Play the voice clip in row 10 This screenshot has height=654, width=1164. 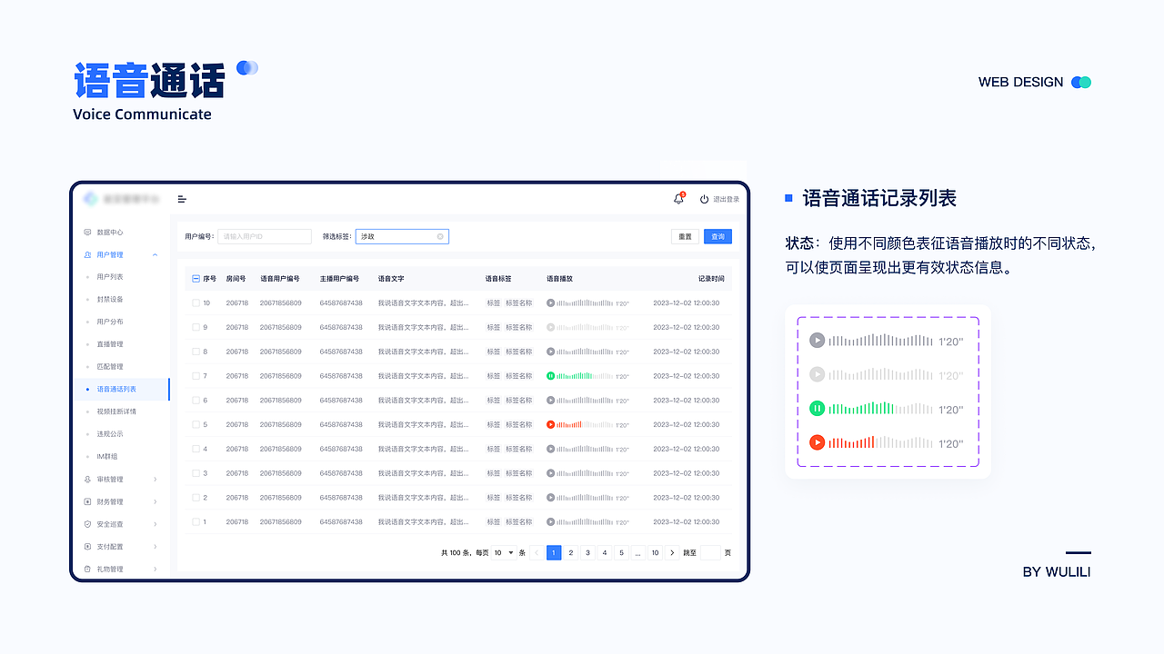coord(550,302)
